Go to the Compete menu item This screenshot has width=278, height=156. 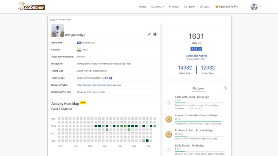[x=189, y=7]
